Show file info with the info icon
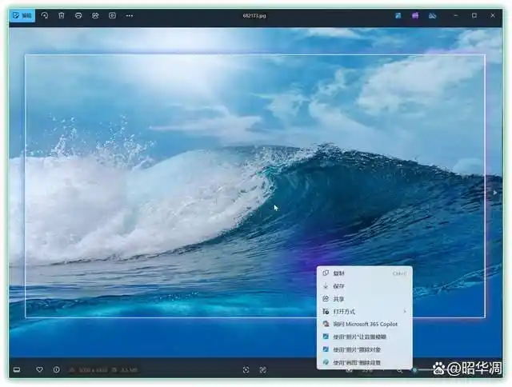 [56, 369]
